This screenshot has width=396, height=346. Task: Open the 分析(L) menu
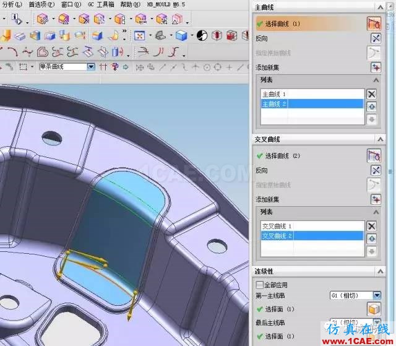click(x=12, y=4)
